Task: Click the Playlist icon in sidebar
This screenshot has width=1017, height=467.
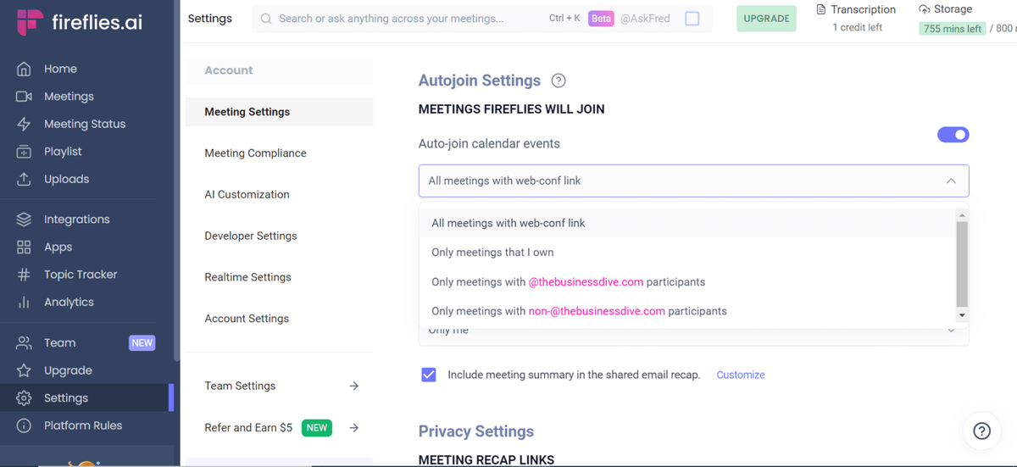Action: click(x=24, y=152)
